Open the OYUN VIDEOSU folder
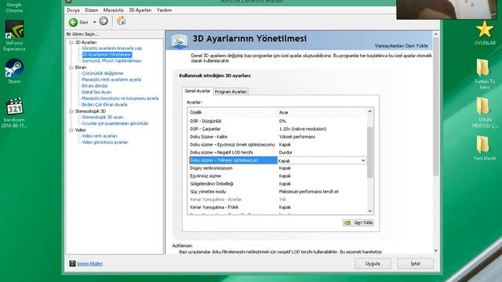Viewport: 502px width, 282px height. 485,113
